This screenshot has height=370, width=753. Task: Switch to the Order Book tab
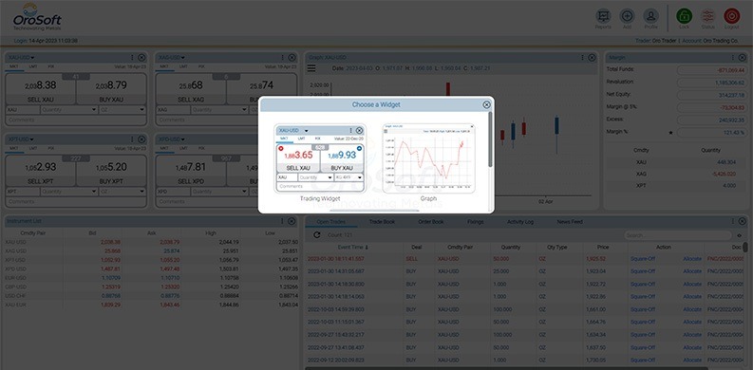(x=431, y=222)
